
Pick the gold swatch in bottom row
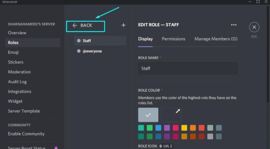click(184, 137)
